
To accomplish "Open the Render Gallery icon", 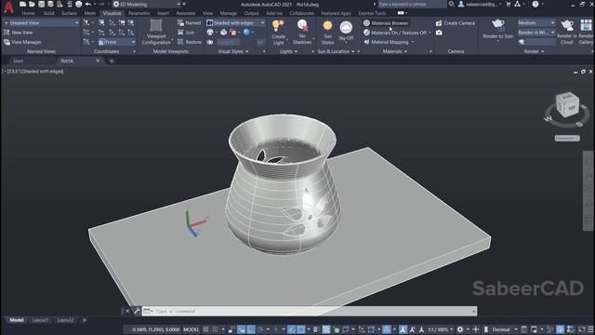I will click(586, 25).
